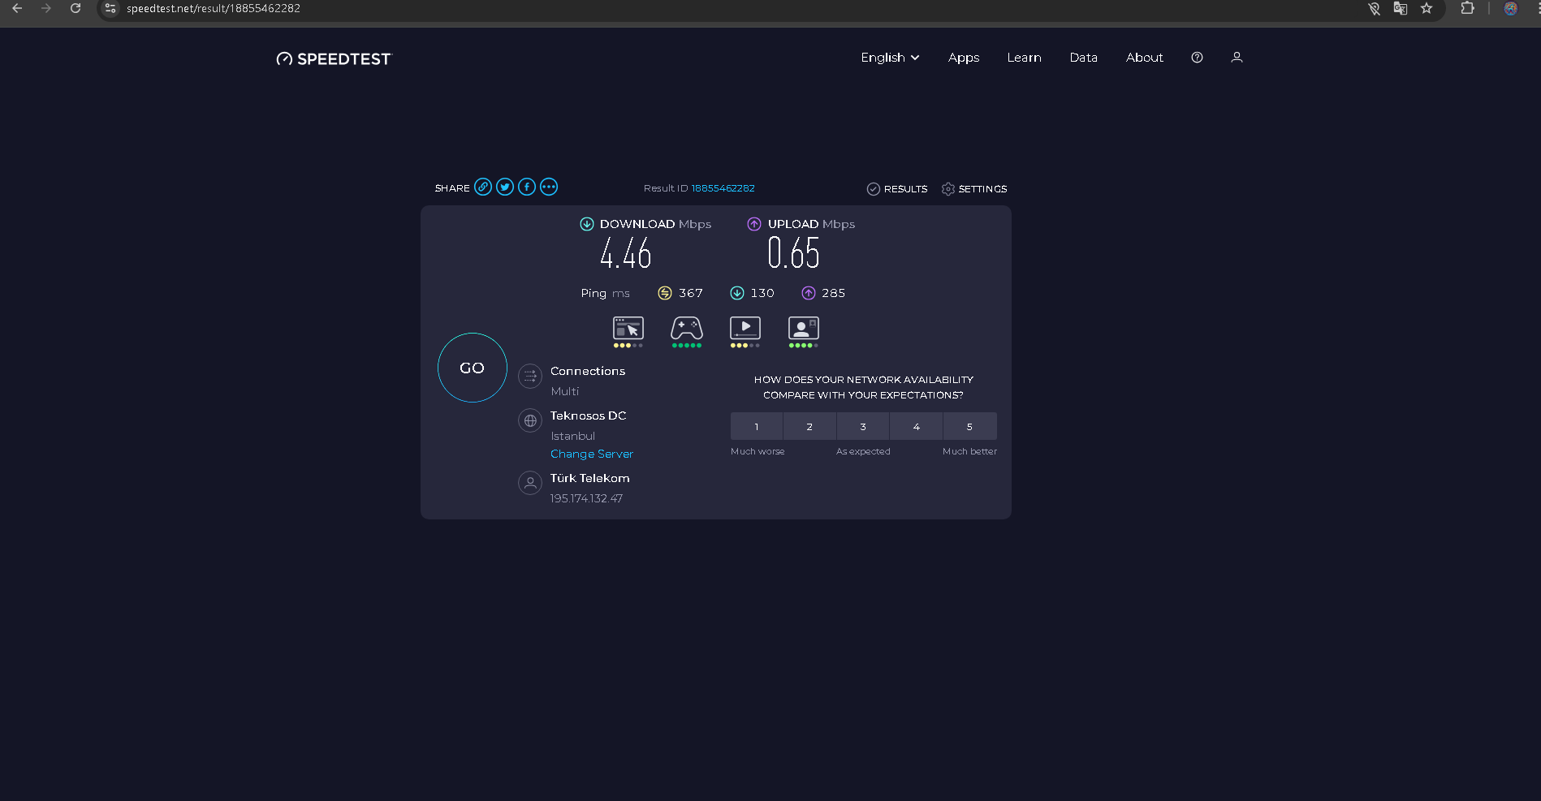The image size is (1541, 801).
Task: Share result on Facebook icon
Action: (527, 187)
